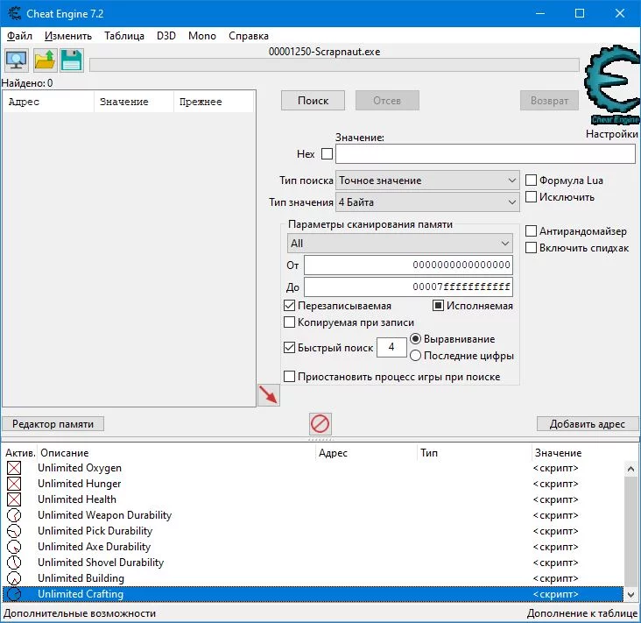Click the open cheat table folder icon
Screen dimensions: 641x623
(45, 60)
